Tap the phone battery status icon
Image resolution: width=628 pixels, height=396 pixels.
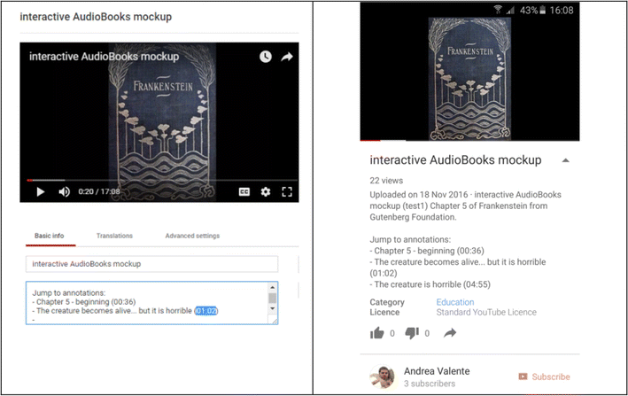pyautogui.click(x=543, y=11)
